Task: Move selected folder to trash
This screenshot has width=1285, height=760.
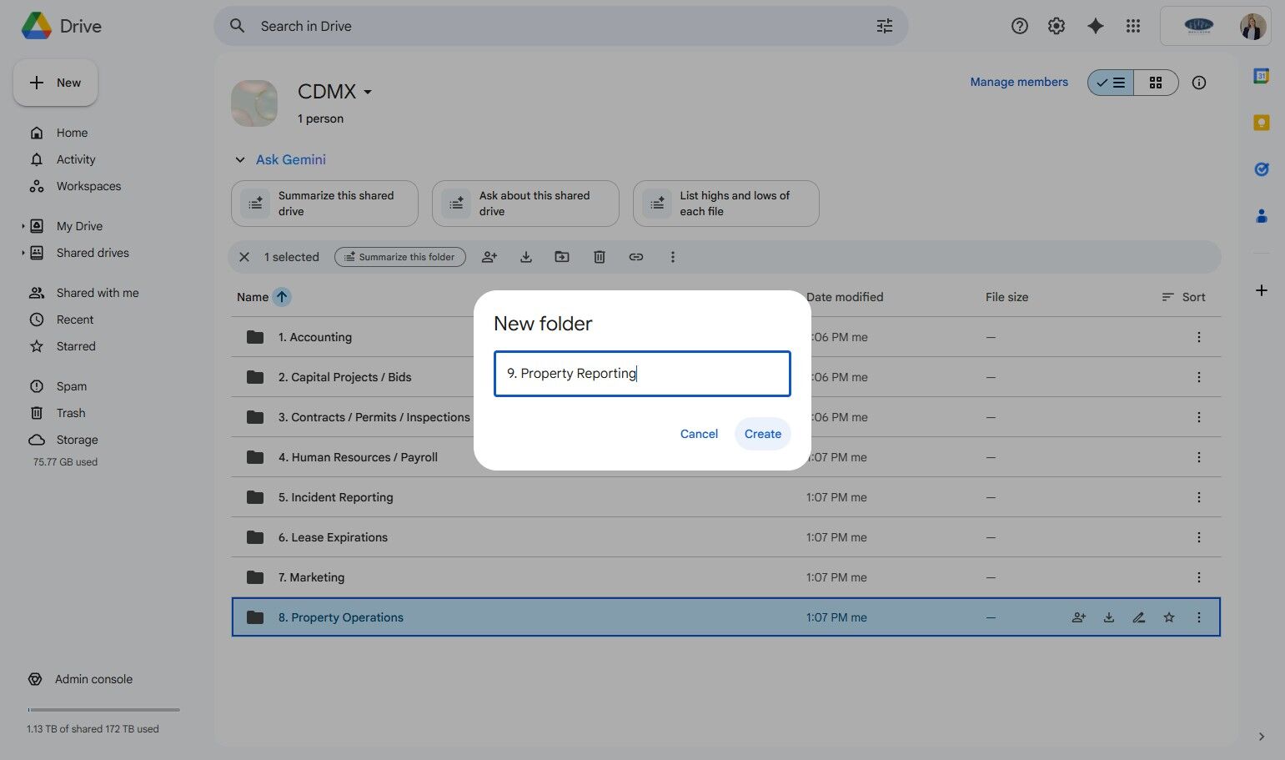Action: coord(600,257)
